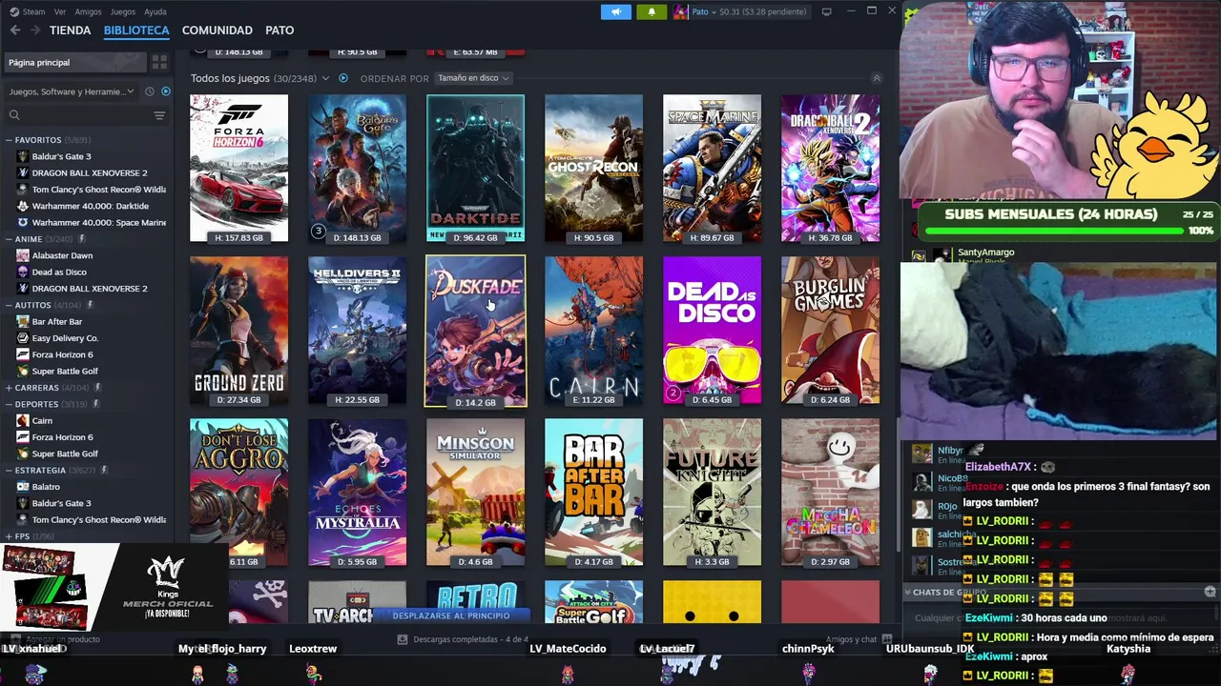Viewport: 1221px width, 686px height.
Task: Open the Dead as Disco cover
Action: tap(712, 330)
